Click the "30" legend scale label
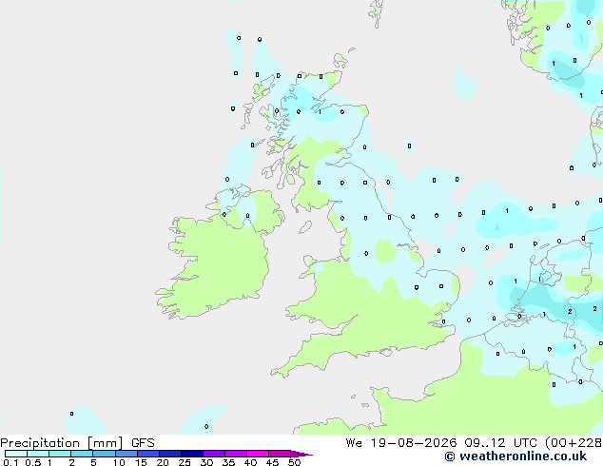This screenshot has height=466, width=603. click(x=206, y=462)
